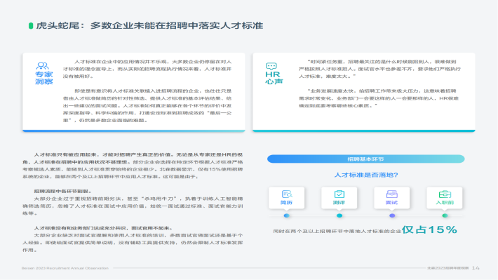
Task: Click the expert paragraph starting 人才标准在企业中的应用情况
Action: 147,69
